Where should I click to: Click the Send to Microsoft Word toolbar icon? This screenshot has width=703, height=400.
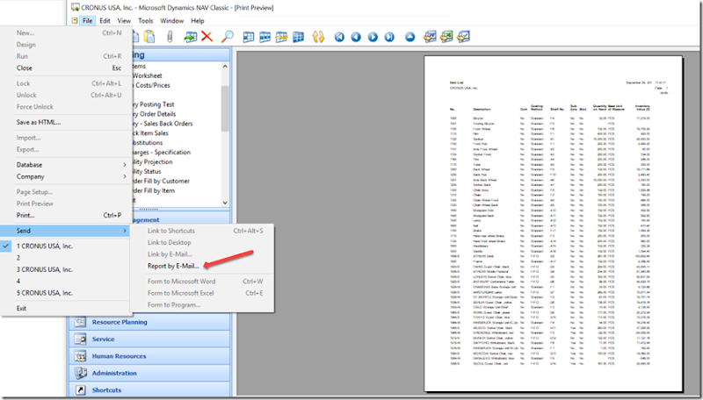(430, 37)
